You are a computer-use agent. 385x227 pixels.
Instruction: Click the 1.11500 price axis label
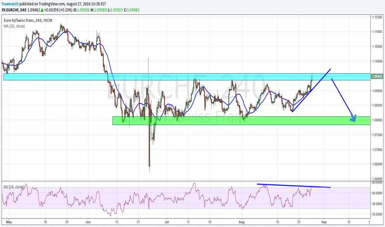[377, 17]
